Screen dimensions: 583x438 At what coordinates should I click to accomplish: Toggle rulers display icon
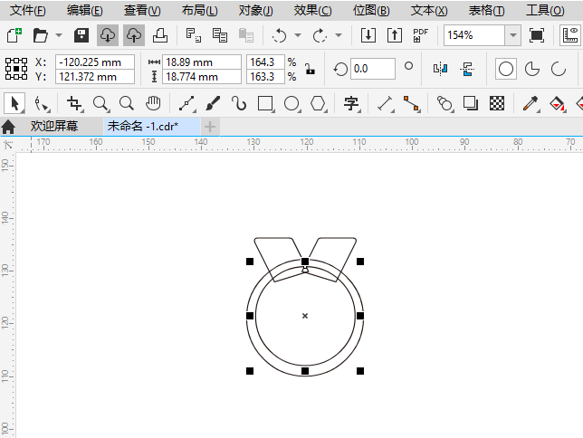point(570,35)
